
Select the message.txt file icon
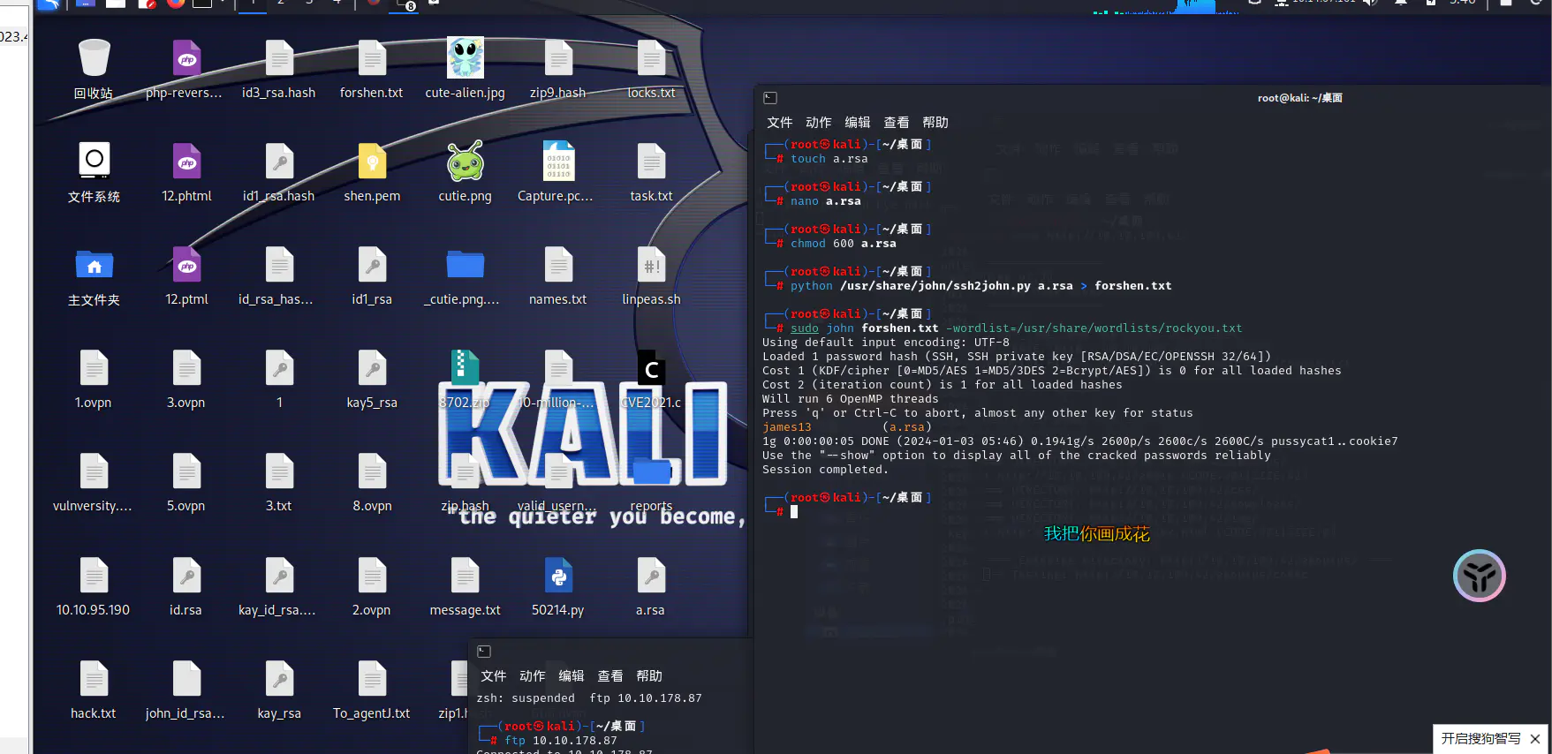click(465, 576)
